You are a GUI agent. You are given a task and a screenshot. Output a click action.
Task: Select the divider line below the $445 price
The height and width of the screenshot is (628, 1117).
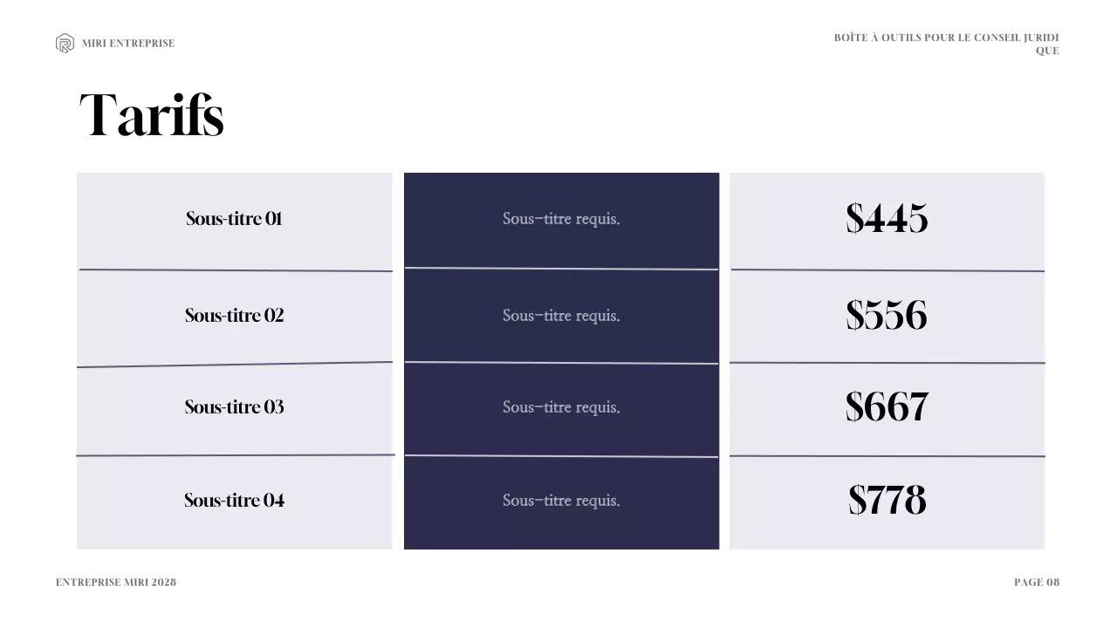887,270
